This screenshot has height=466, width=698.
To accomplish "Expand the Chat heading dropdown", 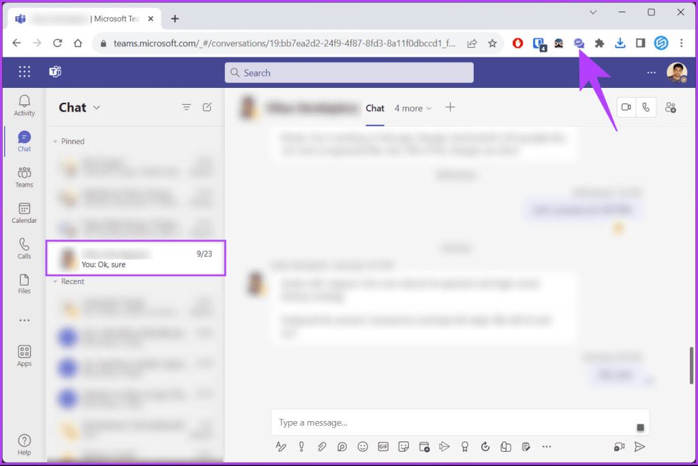I will (97, 108).
